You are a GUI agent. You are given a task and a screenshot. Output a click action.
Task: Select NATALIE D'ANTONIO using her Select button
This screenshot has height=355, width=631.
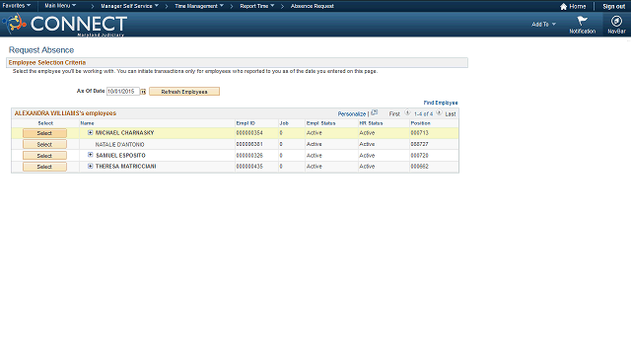(x=44, y=145)
